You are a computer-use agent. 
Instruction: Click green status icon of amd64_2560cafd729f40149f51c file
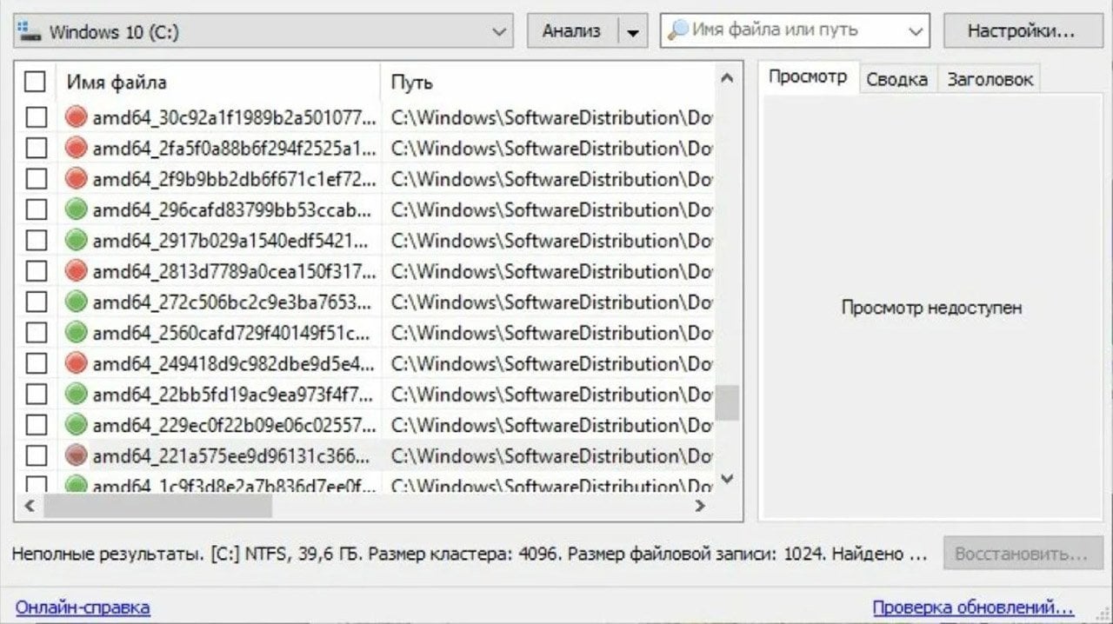(x=77, y=333)
